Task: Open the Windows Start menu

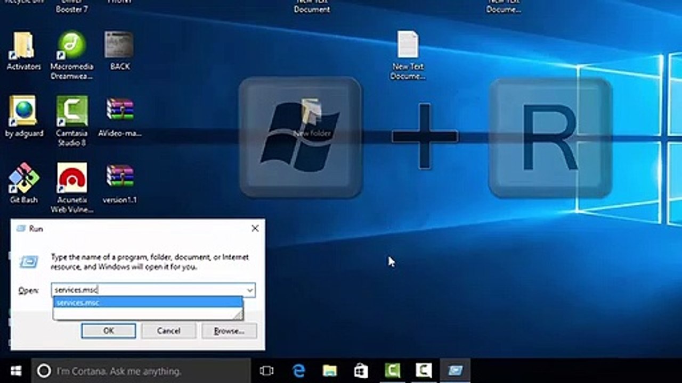Action: pos(15,370)
